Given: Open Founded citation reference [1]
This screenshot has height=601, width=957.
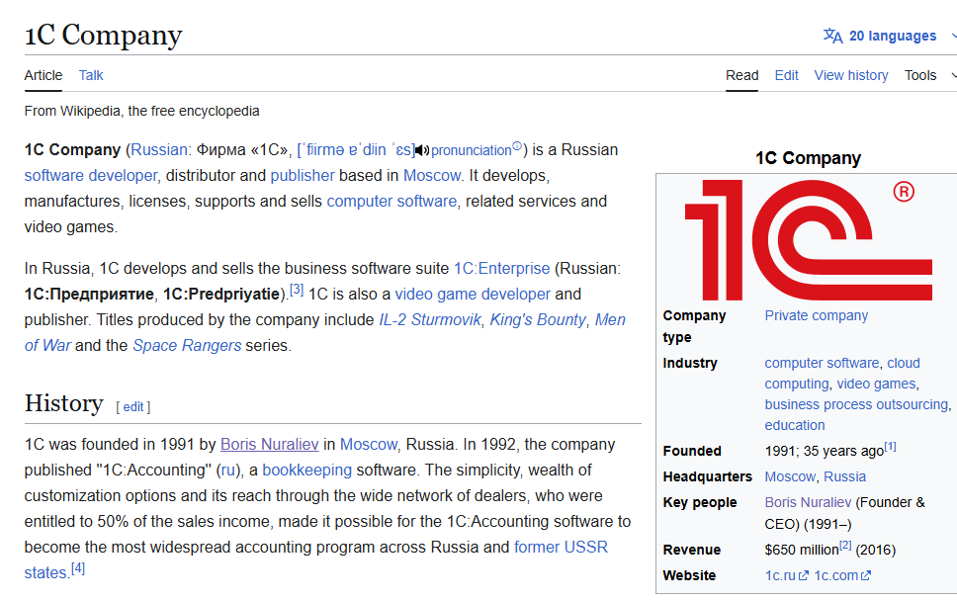Looking at the screenshot, I should [x=891, y=447].
